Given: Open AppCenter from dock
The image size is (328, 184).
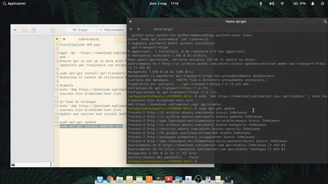Looking at the screenshot, I should (208, 179).
